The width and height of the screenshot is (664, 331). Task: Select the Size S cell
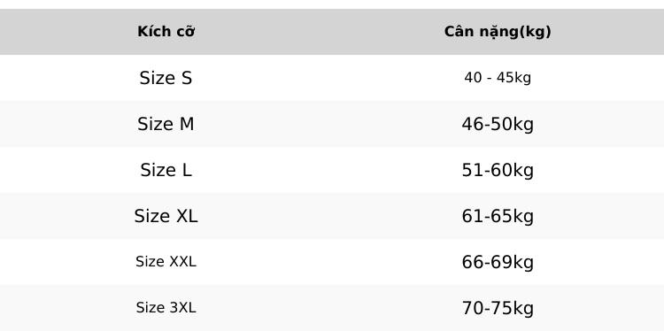[166, 78]
